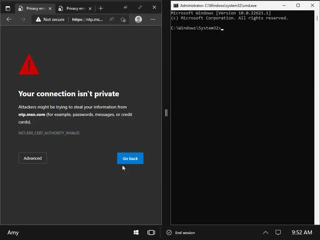Click the End session button
The image size is (320, 240).
[x=181, y=232]
